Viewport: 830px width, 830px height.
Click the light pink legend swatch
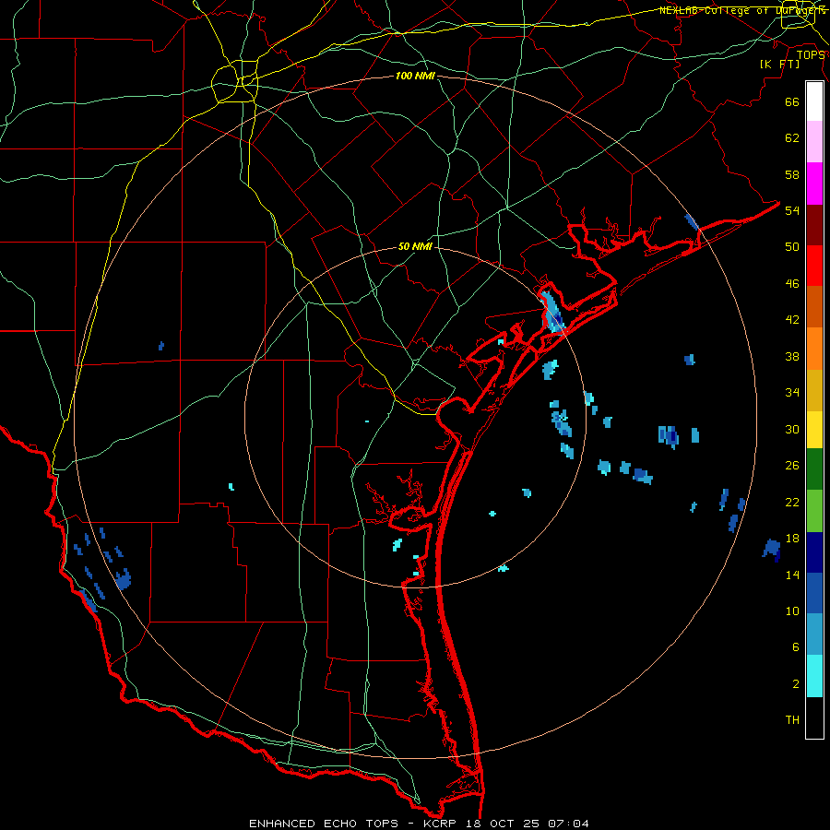pyautogui.click(x=814, y=141)
